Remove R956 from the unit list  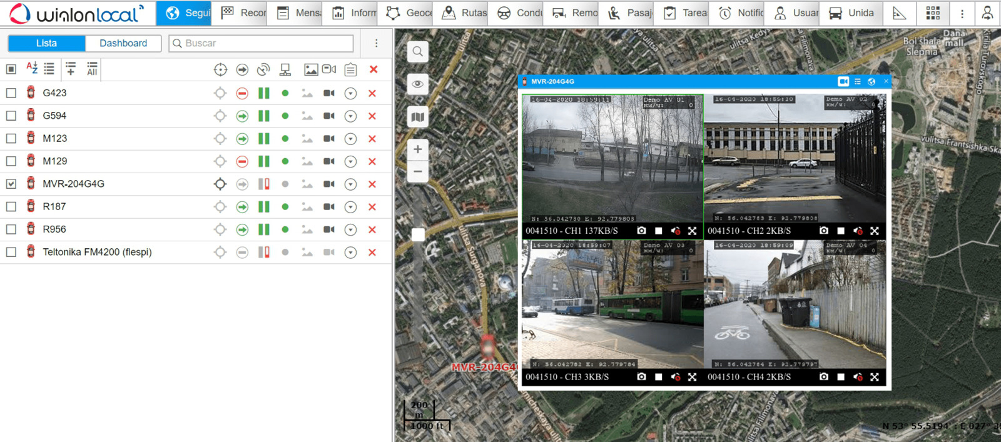click(x=372, y=229)
